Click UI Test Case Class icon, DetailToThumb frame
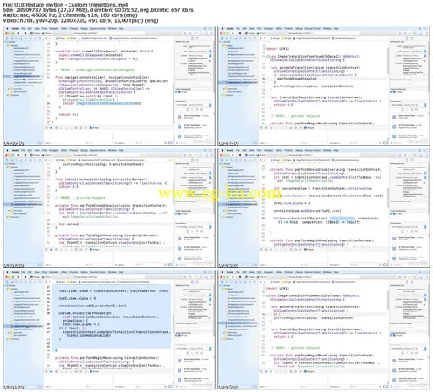The height and width of the screenshot is (392, 433). (394, 370)
